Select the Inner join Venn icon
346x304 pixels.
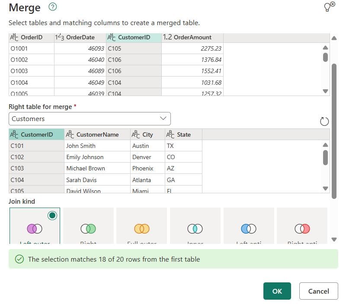pos(195,229)
